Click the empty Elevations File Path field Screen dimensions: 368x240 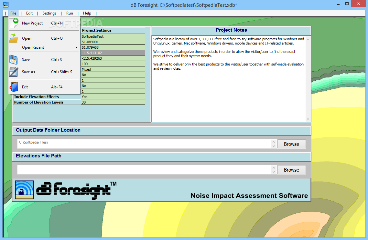(x=144, y=170)
